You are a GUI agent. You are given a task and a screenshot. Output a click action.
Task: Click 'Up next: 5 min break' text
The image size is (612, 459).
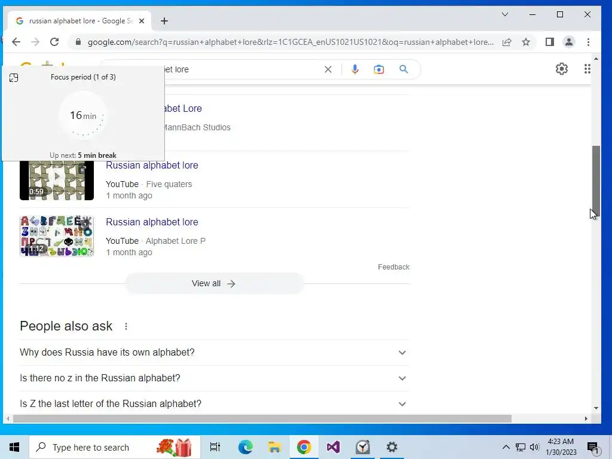(x=82, y=155)
